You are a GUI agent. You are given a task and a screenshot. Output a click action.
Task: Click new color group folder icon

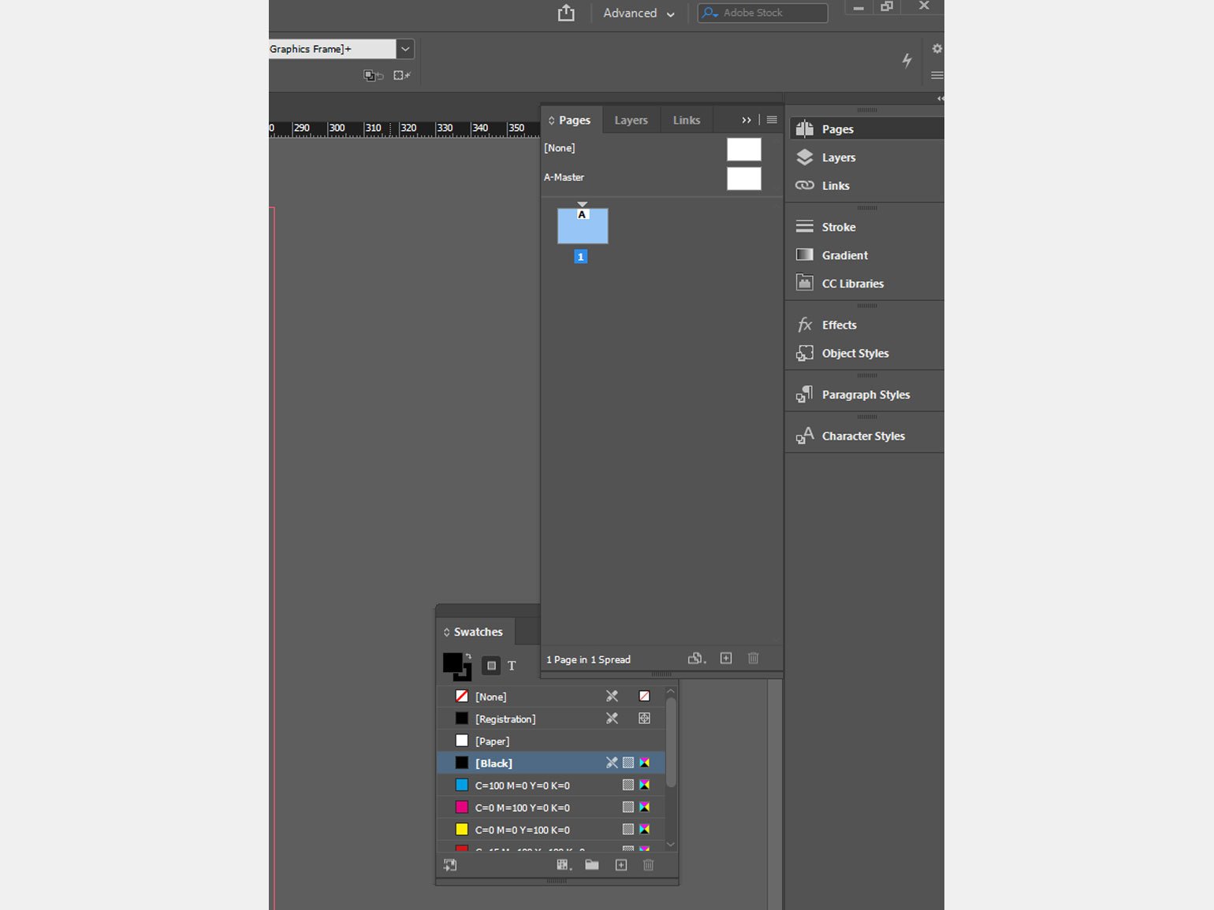[592, 865]
